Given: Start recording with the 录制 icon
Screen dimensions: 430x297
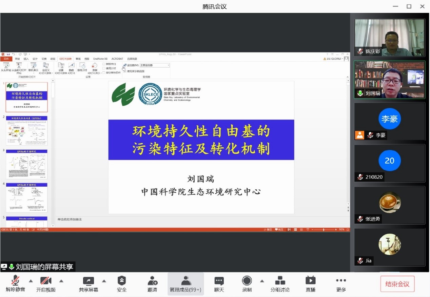Looking at the screenshot, I should 247,281.
